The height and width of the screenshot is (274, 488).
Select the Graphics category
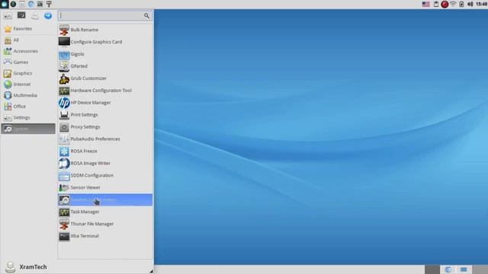click(x=28, y=73)
